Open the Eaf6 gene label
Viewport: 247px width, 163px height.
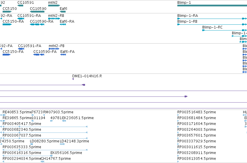pos(64,8)
